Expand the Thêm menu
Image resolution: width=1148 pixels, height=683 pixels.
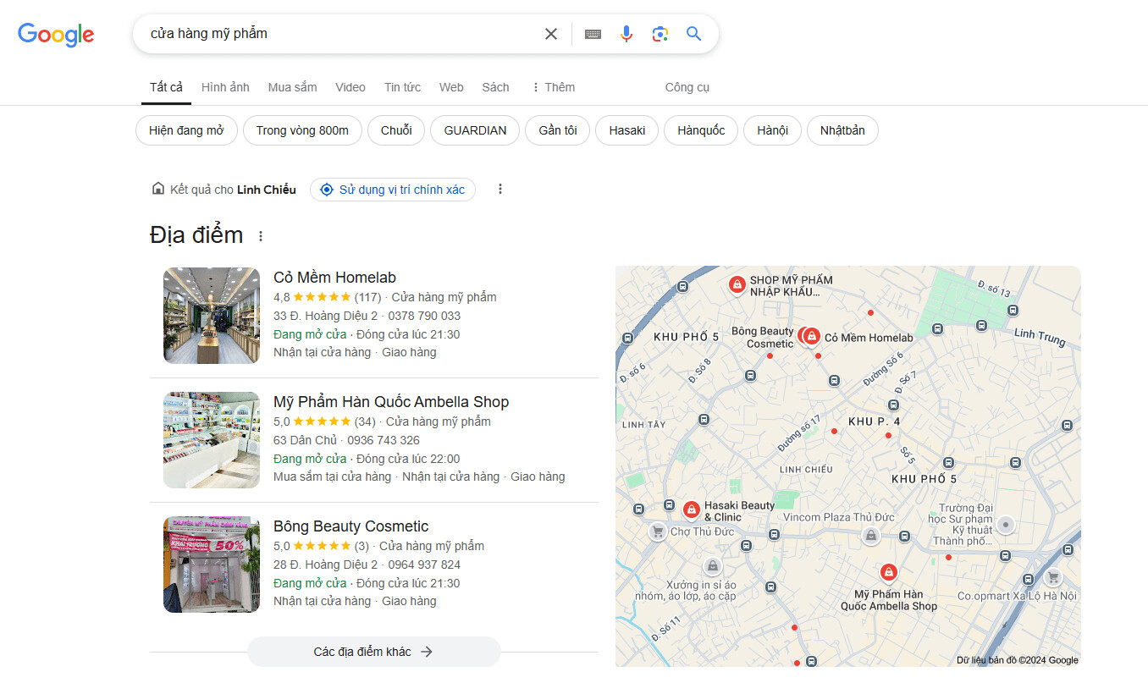click(552, 87)
